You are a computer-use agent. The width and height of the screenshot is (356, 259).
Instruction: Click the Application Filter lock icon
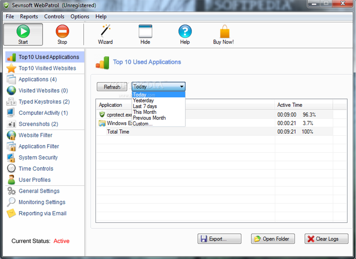pyautogui.click(x=11, y=146)
